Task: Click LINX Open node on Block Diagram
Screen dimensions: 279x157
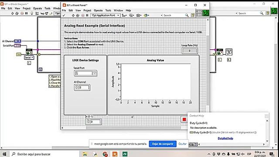Action: pos(29,52)
